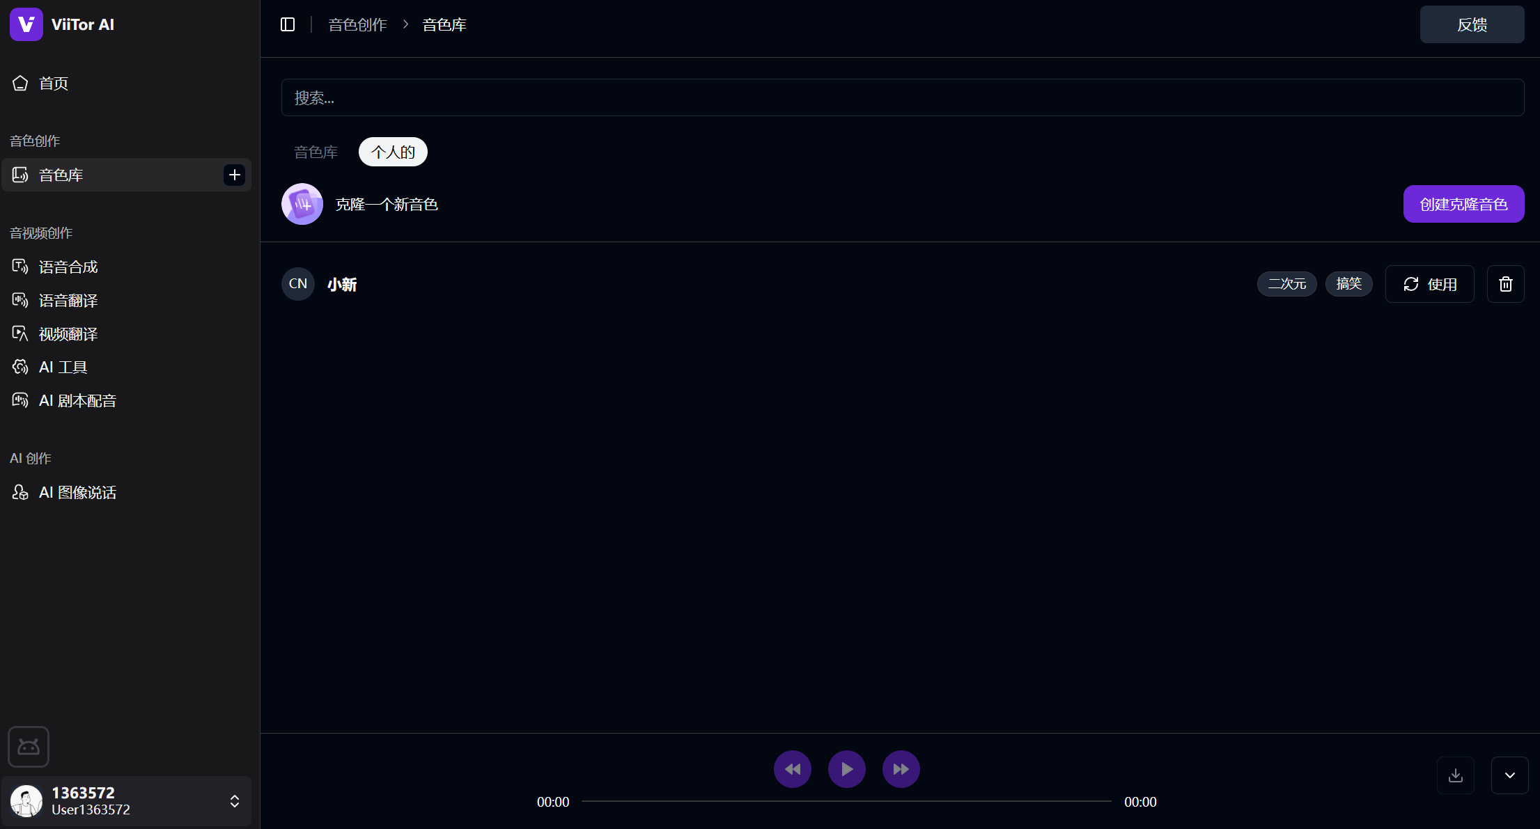This screenshot has width=1540, height=829.
Task: Click 使用 button for 小新 voice
Action: [1429, 284]
